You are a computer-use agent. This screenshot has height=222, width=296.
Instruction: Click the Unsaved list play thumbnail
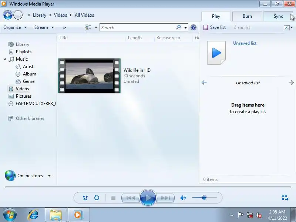coord(216,53)
